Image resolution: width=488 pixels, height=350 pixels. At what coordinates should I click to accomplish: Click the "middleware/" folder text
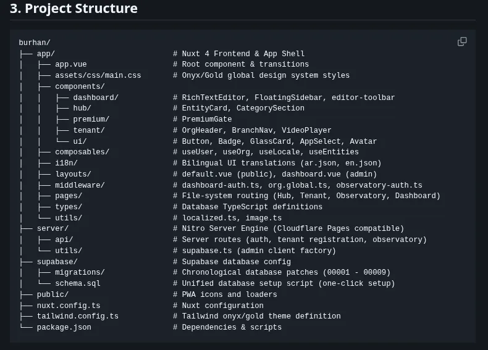80,185
